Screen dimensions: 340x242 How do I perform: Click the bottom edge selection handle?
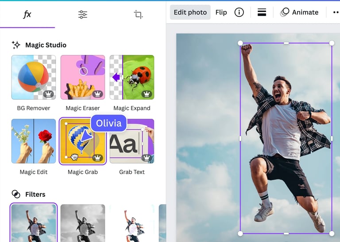click(286, 234)
